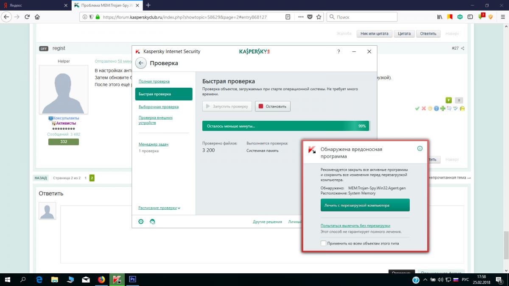Toggle reader view icon in address bar
The image size is (509, 286).
[288, 17]
